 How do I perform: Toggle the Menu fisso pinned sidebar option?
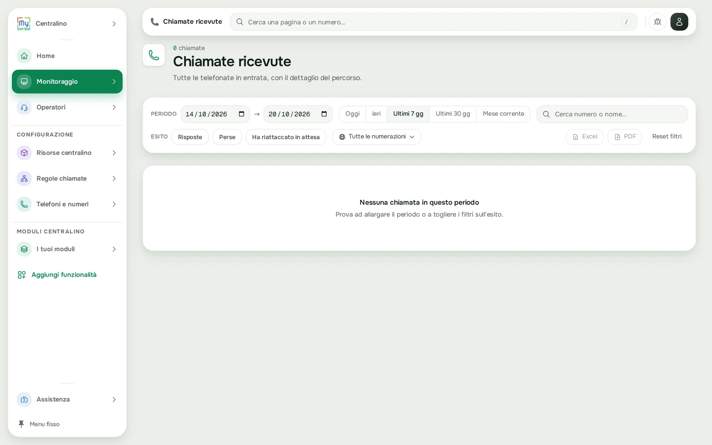(39, 424)
